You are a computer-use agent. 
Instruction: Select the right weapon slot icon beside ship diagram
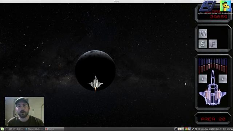pyautogui.click(x=223, y=79)
